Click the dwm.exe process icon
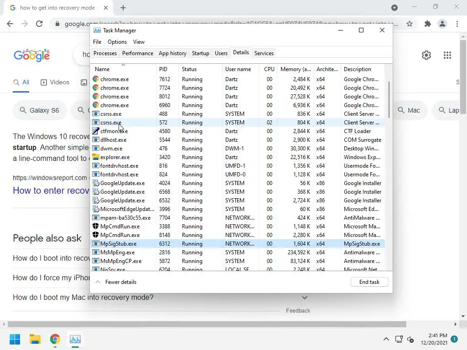Screen dimensions: 467x350 pyautogui.click(x=96, y=148)
